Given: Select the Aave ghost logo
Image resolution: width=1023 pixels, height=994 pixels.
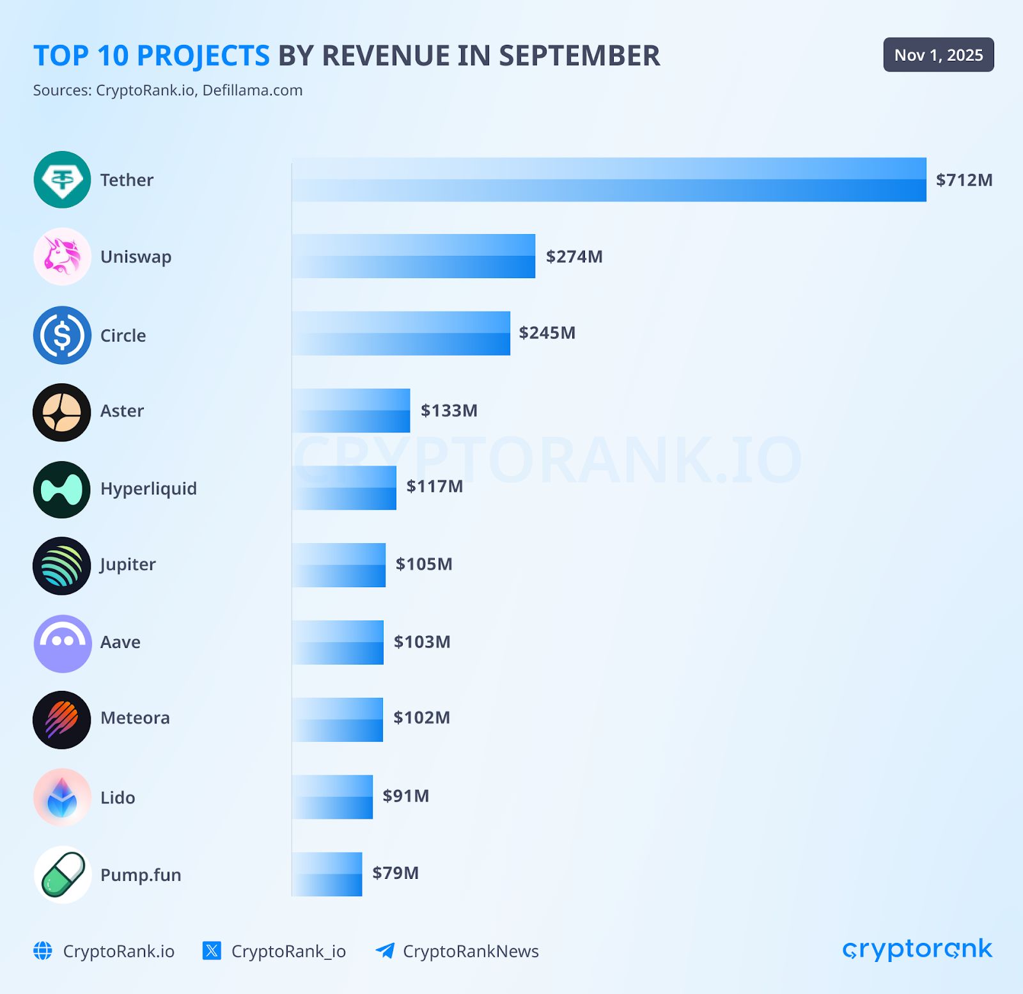Looking at the screenshot, I should coord(62,642).
